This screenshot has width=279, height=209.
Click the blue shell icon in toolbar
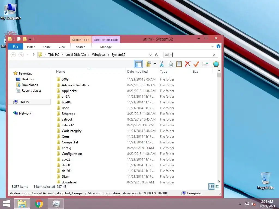216,64
